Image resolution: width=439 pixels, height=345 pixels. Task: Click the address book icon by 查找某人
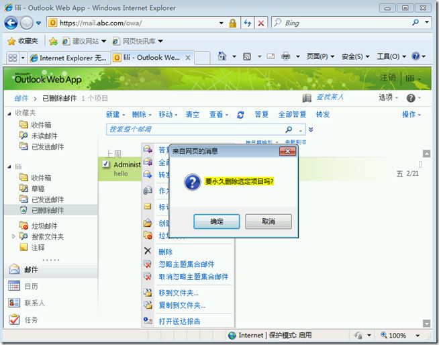coord(307,98)
